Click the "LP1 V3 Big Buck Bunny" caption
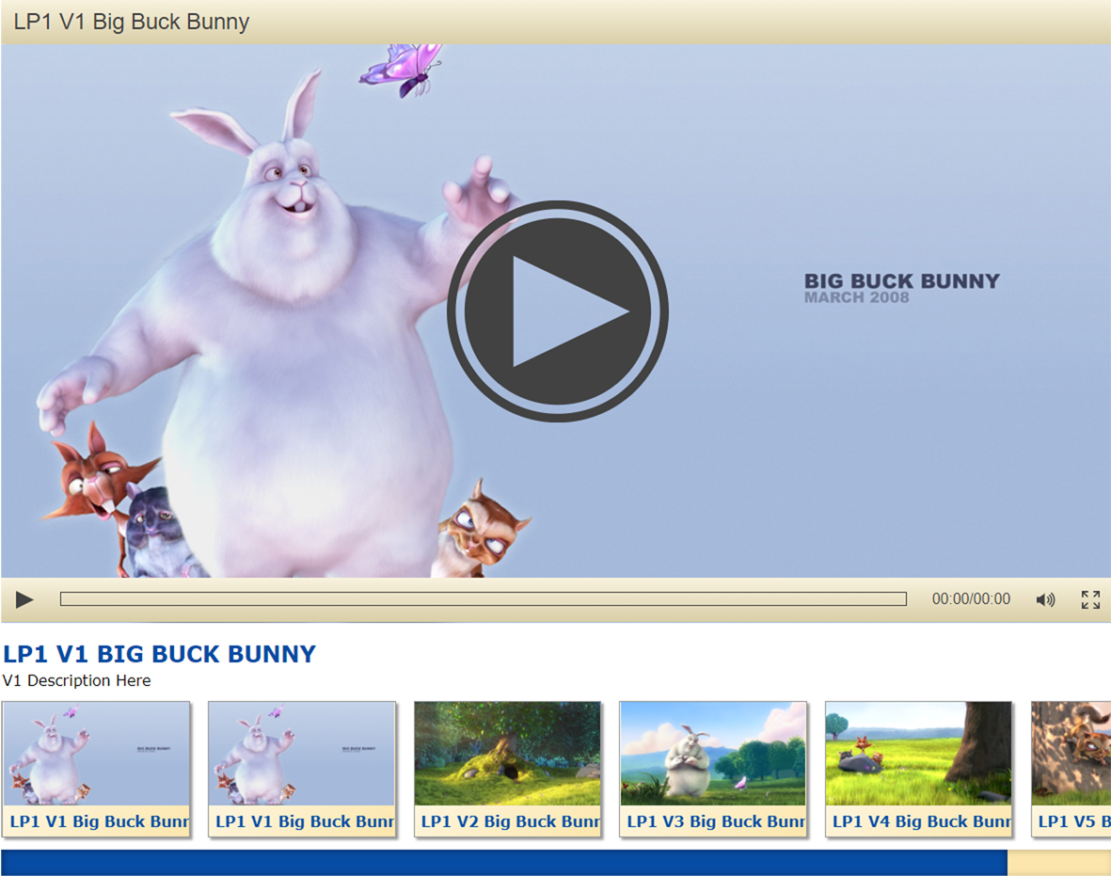 pyautogui.click(x=715, y=821)
